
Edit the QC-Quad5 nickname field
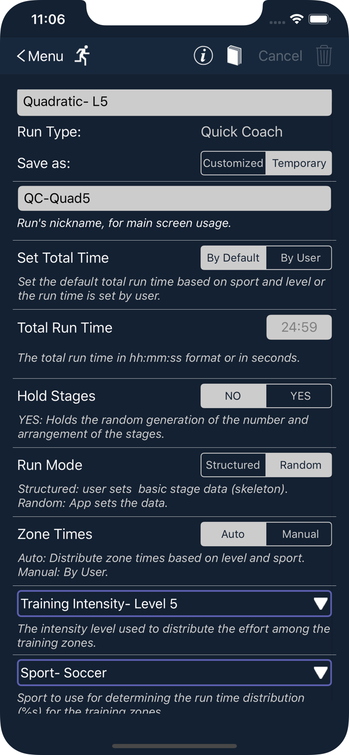coord(174,198)
